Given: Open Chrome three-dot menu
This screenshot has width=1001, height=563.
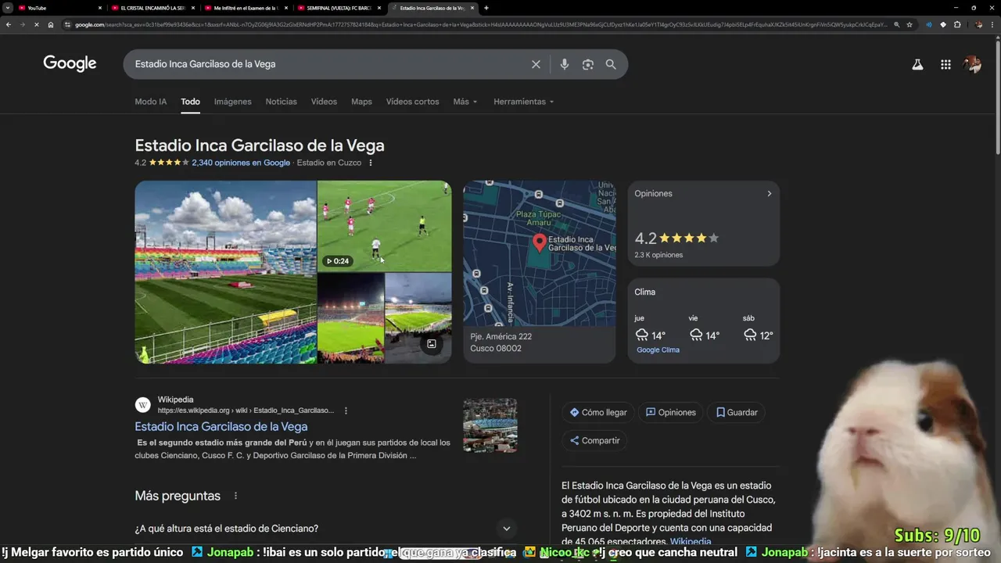Looking at the screenshot, I should click(992, 24).
